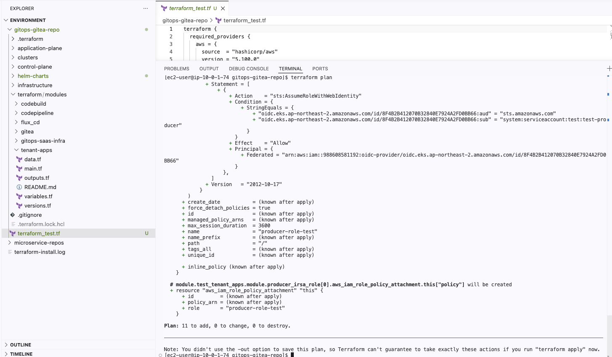Expand the microservice-repos folder
This screenshot has width=612, height=357.
pos(10,243)
